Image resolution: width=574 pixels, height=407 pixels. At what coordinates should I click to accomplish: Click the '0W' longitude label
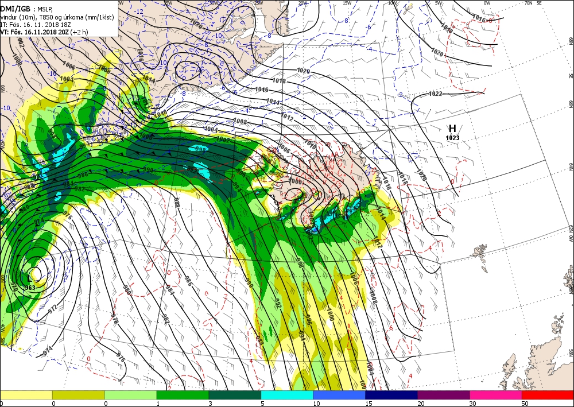[x=487, y=3]
